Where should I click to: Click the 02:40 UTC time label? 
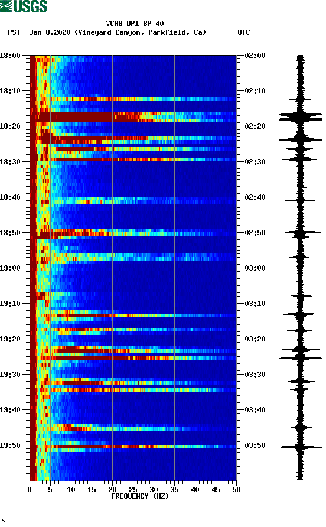coord(255,197)
